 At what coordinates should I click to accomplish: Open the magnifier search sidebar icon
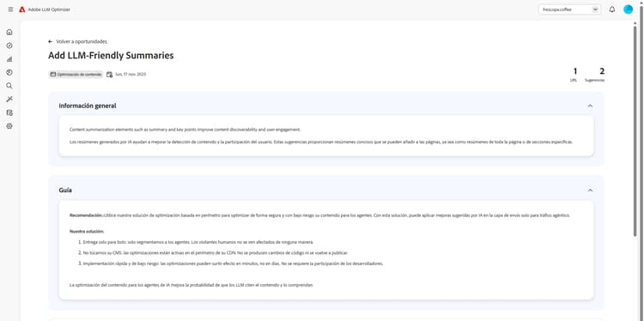coord(9,86)
